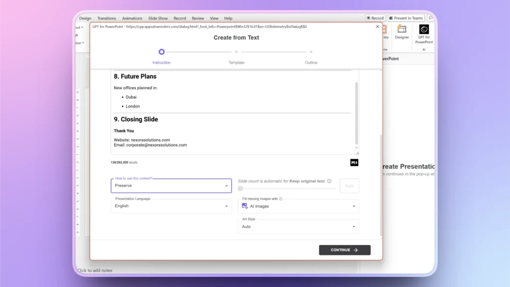Open the Review ribbon tab
The image size is (510, 287).
(x=198, y=18)
